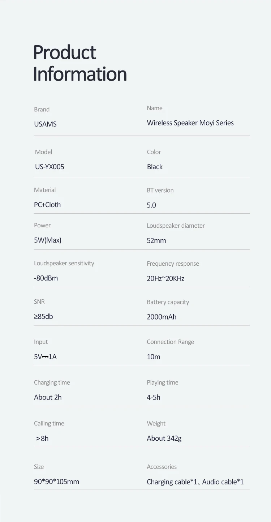The width and height of the screenshot is (271, 522).
Task: Click the BT version 5.0 value
Action: [x=151, y=205]
